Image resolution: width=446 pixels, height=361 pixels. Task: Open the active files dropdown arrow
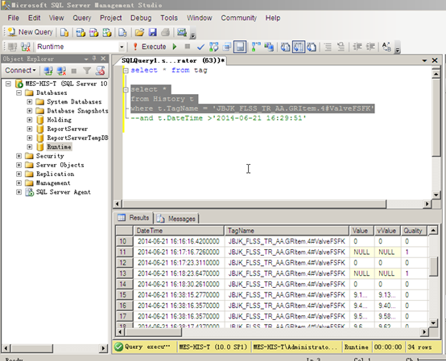pos(424,60)
